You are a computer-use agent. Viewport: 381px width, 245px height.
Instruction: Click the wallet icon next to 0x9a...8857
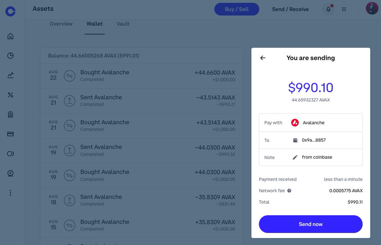pyautogui.click(x=295, y=140)
